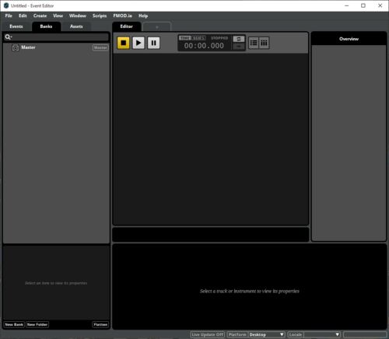Screen dimensions: 389x339
Task: Click the Master tag on bank row
Action: click(x=100, y=47)
